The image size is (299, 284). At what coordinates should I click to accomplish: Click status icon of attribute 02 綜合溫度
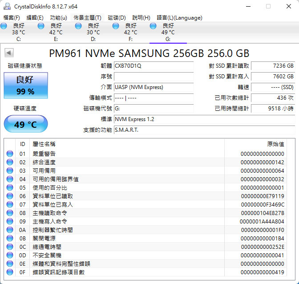pos(10,162)
